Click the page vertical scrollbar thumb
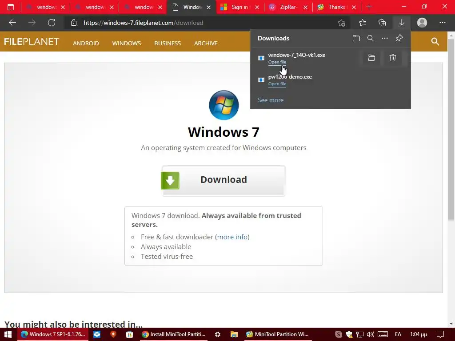Image resolution: width=455 pixels, height=341 pixels. (x=451, y=129)
